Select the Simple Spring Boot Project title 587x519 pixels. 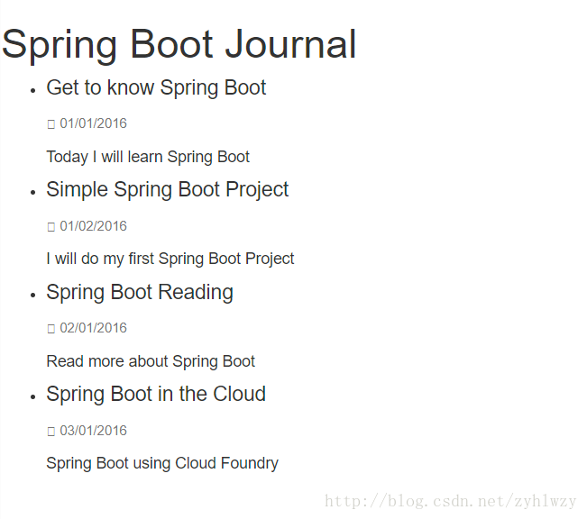(168, 190)
